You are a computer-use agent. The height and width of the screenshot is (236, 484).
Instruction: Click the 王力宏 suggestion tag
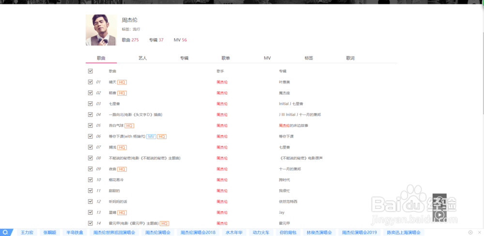[x=27, y=233]
